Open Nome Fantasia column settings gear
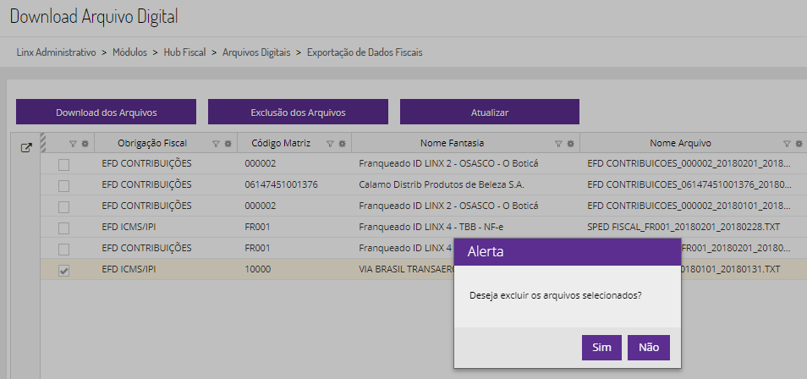807x379 pixels. pyautogui.click(x=570, y=144)
